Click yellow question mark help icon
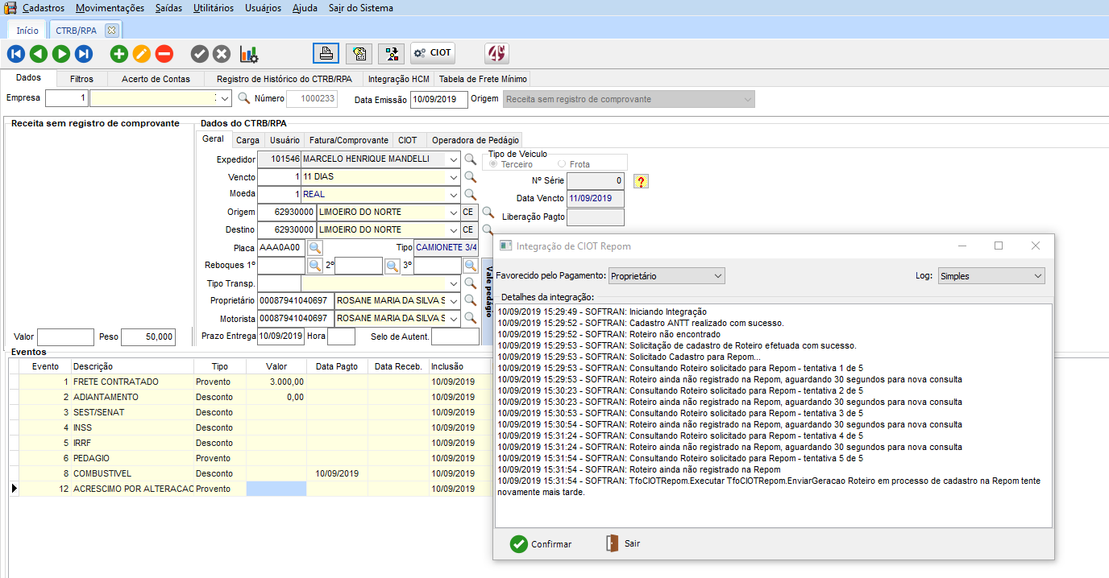 641,181
